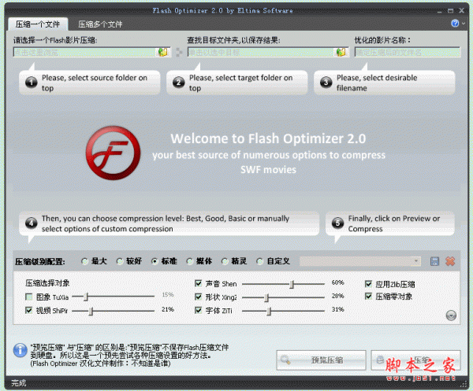Open the blue help question mark icon
The image size is (473, 391).
(x=455, y=23)
